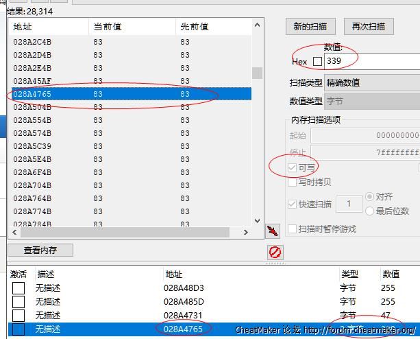Enable the 写时拷贝 checkbox
The height and width of the screenshot is (339, 420).
[x=293, y=183]
